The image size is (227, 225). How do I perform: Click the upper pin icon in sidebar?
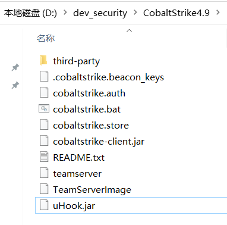point(15,67)
